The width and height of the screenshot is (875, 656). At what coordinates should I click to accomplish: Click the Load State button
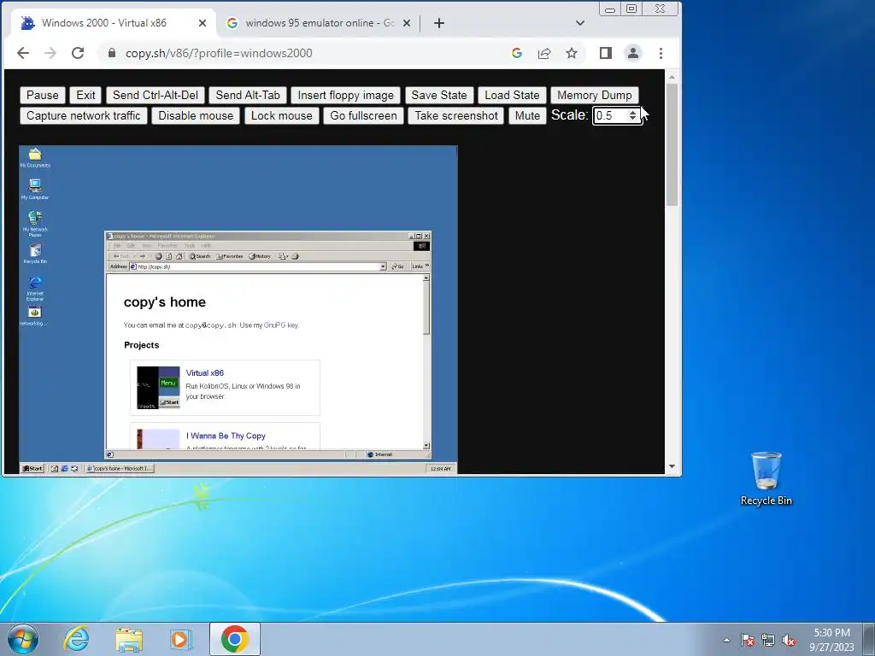pyautogui.click(x=512, y=95)
